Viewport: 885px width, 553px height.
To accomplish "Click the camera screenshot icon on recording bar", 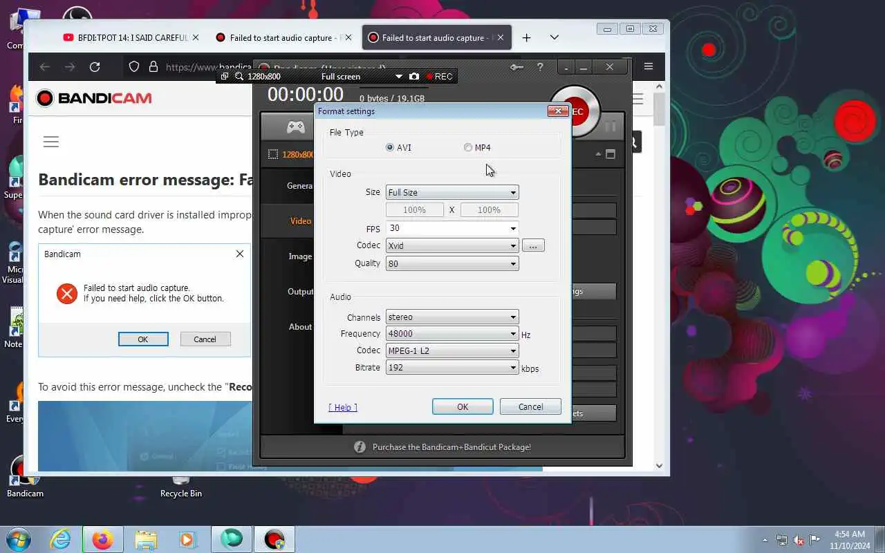I will [x=414, y=76].
